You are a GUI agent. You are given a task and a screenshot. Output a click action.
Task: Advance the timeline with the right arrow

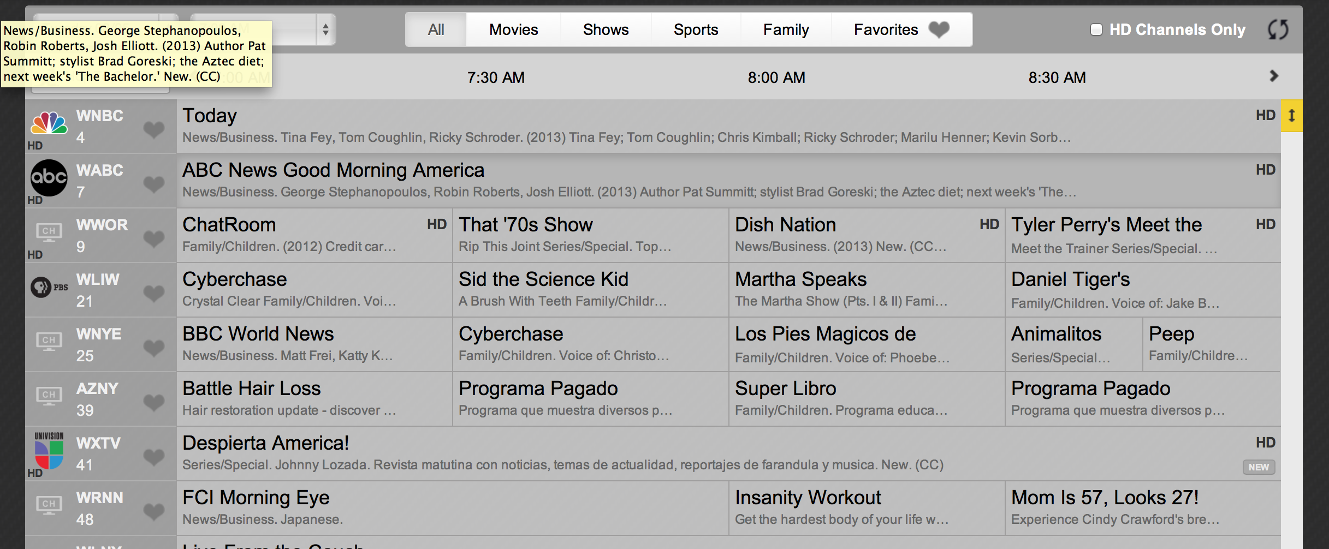[1274, 76]
